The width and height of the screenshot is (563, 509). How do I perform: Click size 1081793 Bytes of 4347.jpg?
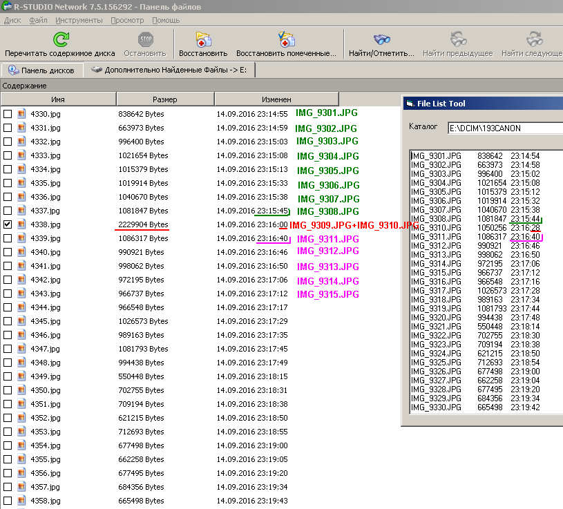tap(143, 349)
